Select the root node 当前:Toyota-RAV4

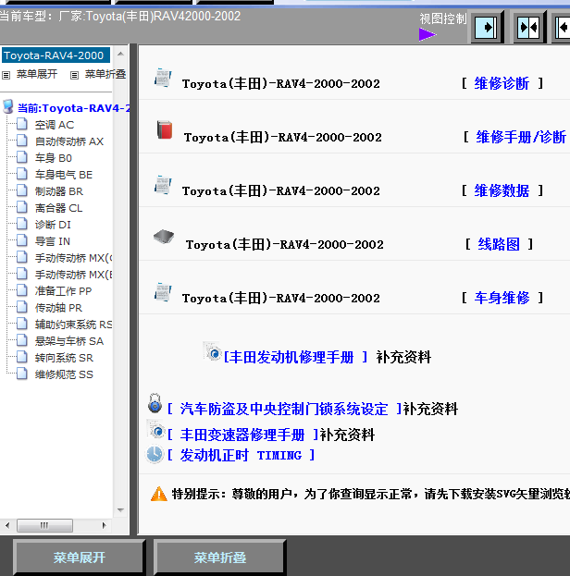pos(73,108)
